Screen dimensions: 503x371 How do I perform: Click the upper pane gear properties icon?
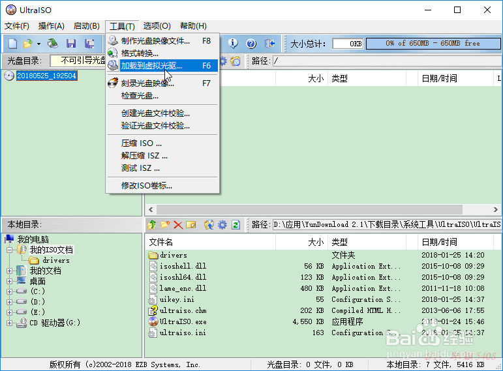[x=223, y=61]
